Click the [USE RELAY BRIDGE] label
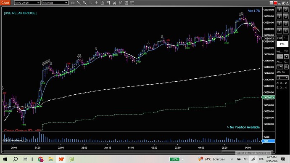Viewport: 290px width, 163px height. 20,13
